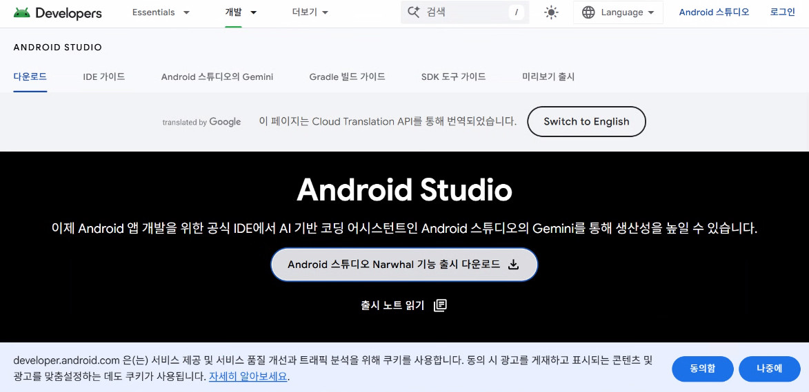The image size is (809, 392).
Task: Open the 자세히 알아보세요 cookie link
Action: 248,376
